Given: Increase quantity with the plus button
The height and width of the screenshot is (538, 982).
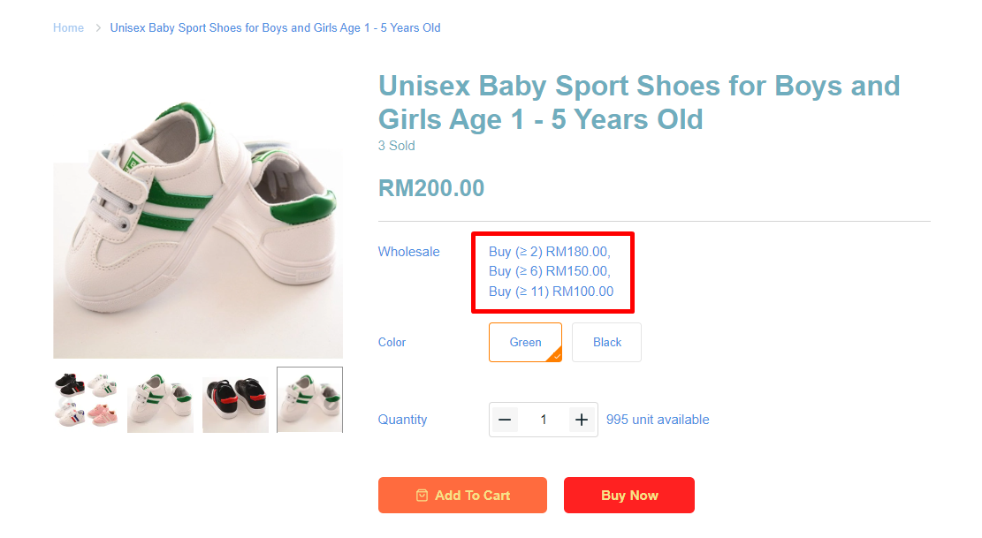Looking at the screenshot, I should click(581, 420).
